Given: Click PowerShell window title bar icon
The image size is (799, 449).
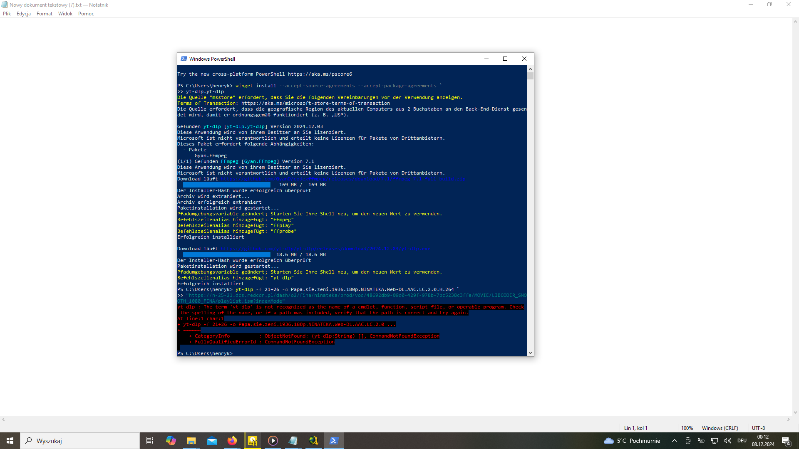Looking at the screenshot, I should pyautogui.click(x=184, y=59).
